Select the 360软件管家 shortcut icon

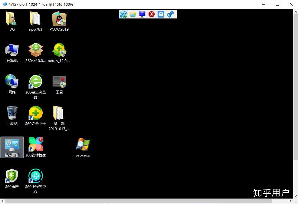click(35, 145)
